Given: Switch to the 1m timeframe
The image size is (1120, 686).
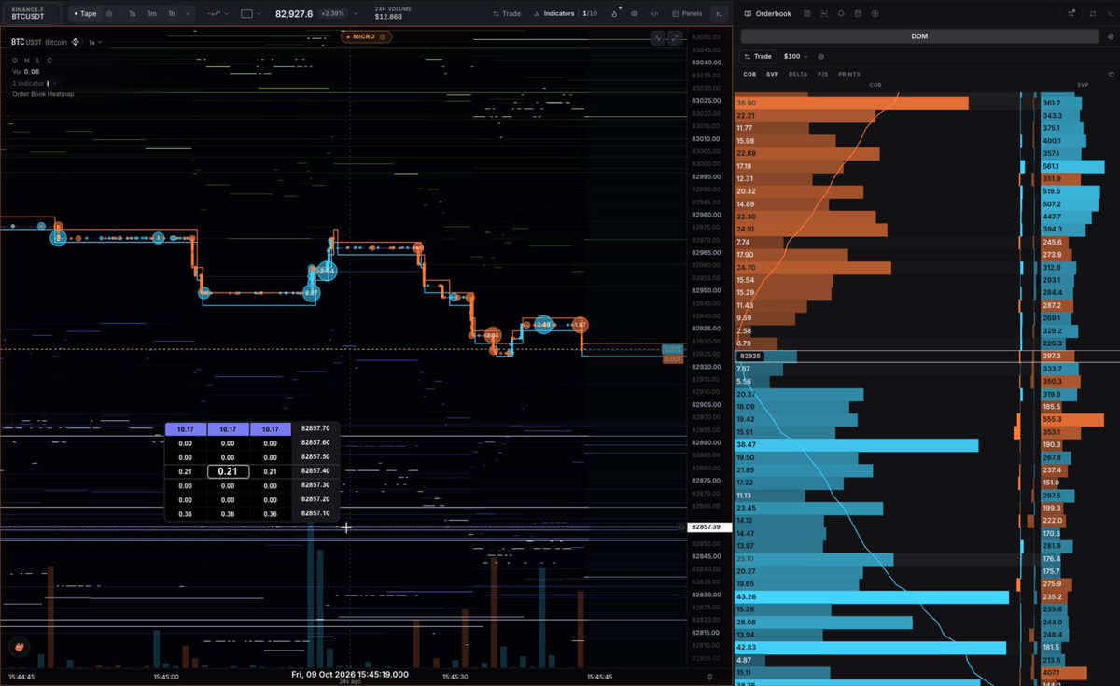Looking at the screenshot, I should tap(152, 14).
